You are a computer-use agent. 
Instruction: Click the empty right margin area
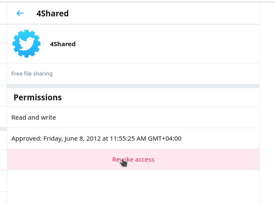click(x=267, y=103)
